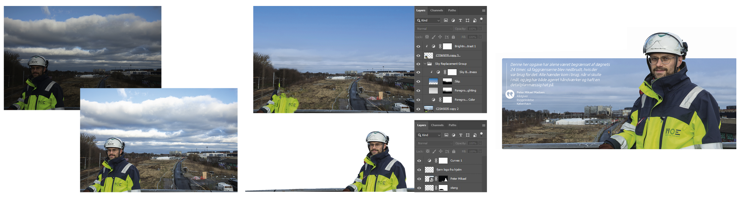
Task: Open Normal blend mode dropdown in lower panel
Action: 434,143
